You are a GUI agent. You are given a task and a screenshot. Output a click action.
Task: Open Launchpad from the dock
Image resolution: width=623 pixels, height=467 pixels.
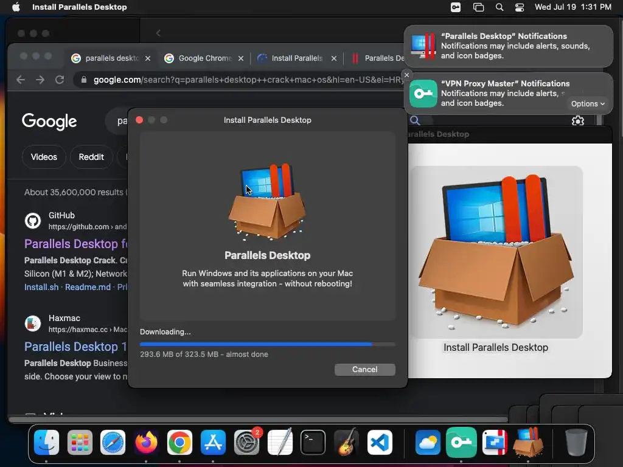[x=80, y=443]
